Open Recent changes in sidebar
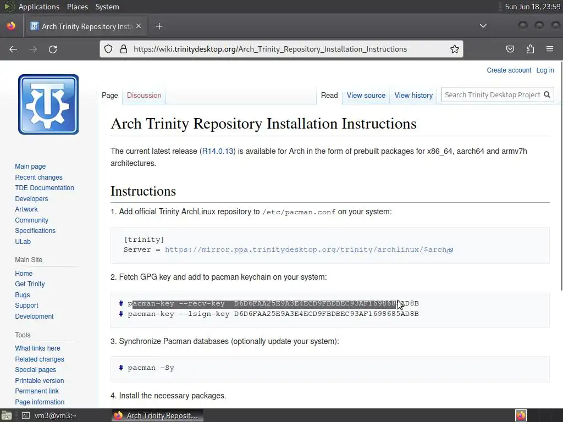The height and width of the screenshot is (422, 563). click(x=38, y=177)
